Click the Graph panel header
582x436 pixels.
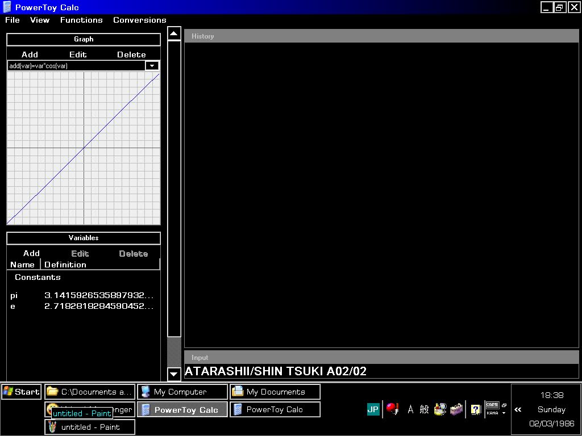(x=84, y=39)
